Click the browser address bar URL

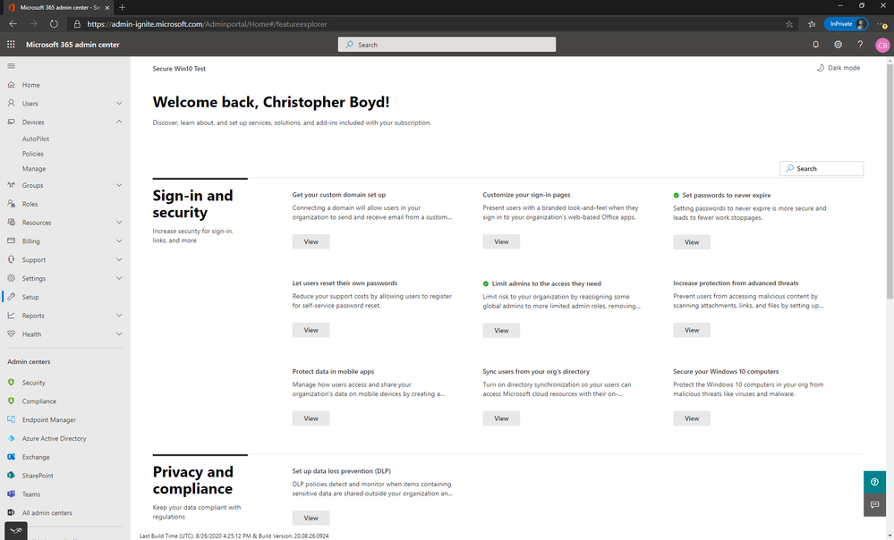[207, 24]
